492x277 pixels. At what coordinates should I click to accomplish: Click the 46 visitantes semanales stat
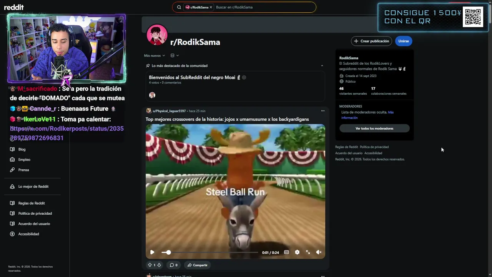353,91
